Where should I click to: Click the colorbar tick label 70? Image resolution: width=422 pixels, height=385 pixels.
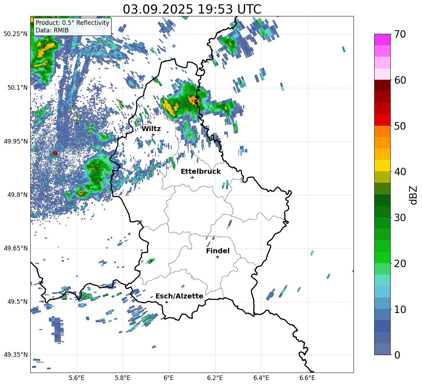400,35
